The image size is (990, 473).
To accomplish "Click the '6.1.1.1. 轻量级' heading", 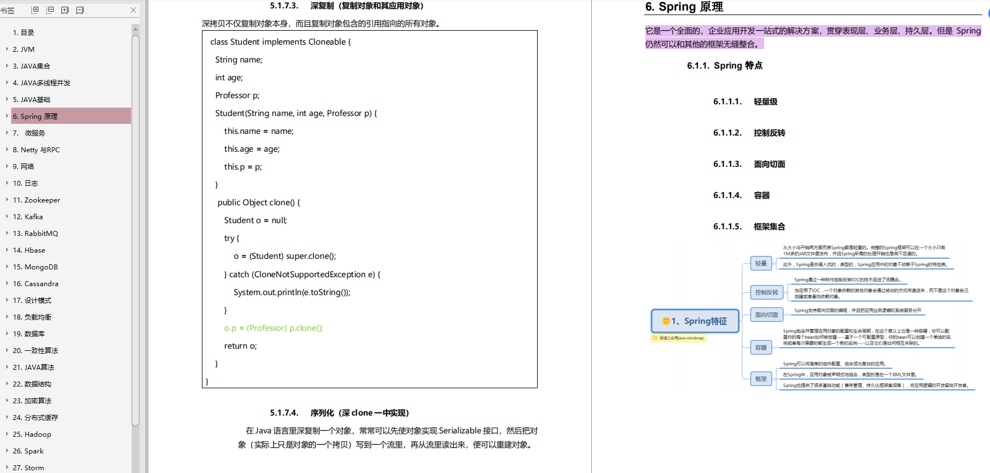I will click(x=745, y=102).
